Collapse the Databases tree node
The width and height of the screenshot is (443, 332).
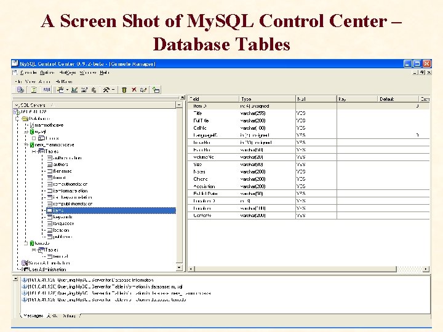point(17,119)
